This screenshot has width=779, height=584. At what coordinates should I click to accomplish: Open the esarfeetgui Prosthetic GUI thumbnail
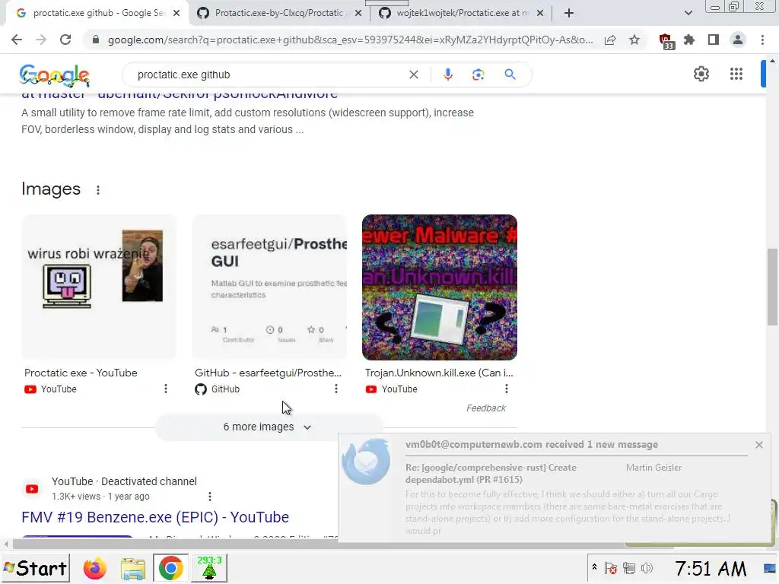point(269,287)
